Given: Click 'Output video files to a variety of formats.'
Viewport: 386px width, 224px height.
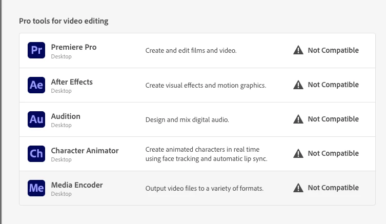Looking at the screenshot, I should tap(205, 189).
